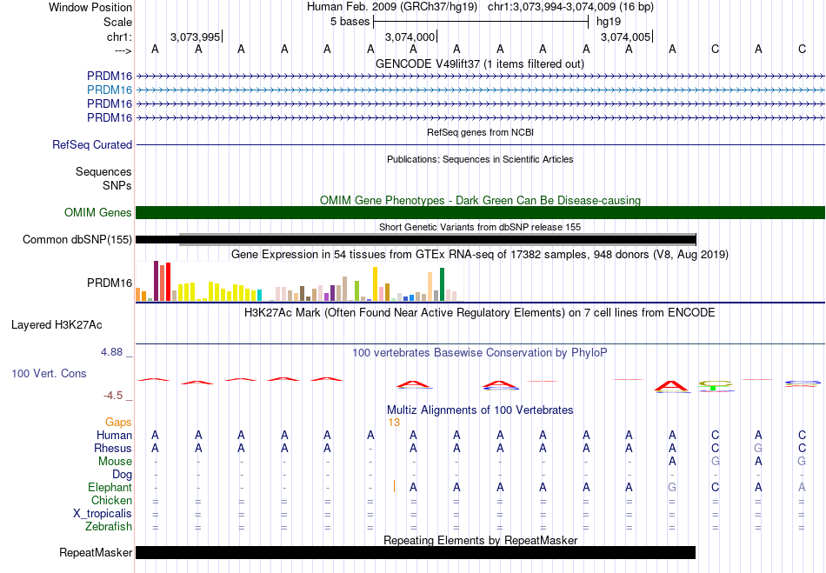The image size is (826, 573).
Task: Click the 3,074,005 ruler coordinate
Action: click(x=625, y=37)
